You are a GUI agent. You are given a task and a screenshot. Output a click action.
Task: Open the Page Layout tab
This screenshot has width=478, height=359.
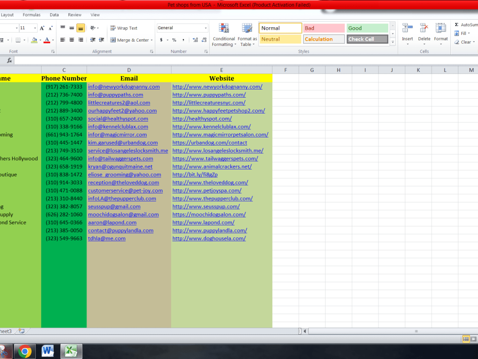coord(7,15)
